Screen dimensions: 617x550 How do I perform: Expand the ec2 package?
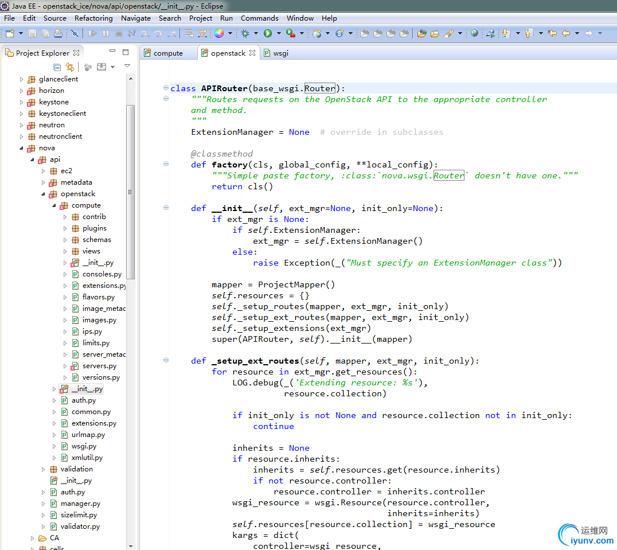point(43,171)
